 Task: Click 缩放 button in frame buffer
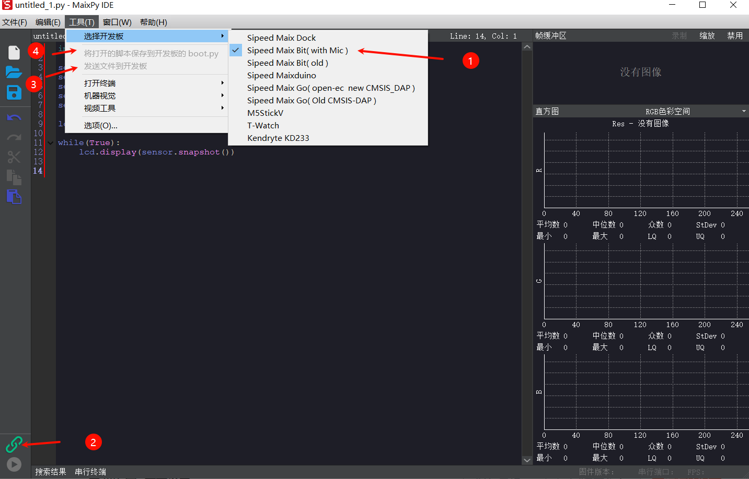click(x=707, y=35)
